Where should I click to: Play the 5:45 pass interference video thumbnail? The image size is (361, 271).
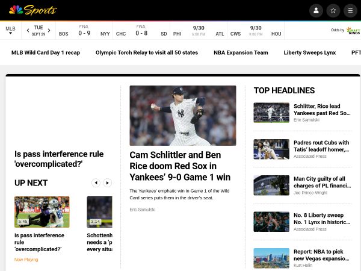coord(42,212)
